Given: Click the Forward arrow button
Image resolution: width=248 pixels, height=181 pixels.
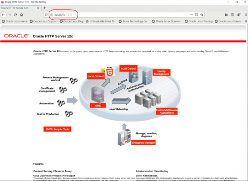Looking at the screenshot, I should pos(10,15).
